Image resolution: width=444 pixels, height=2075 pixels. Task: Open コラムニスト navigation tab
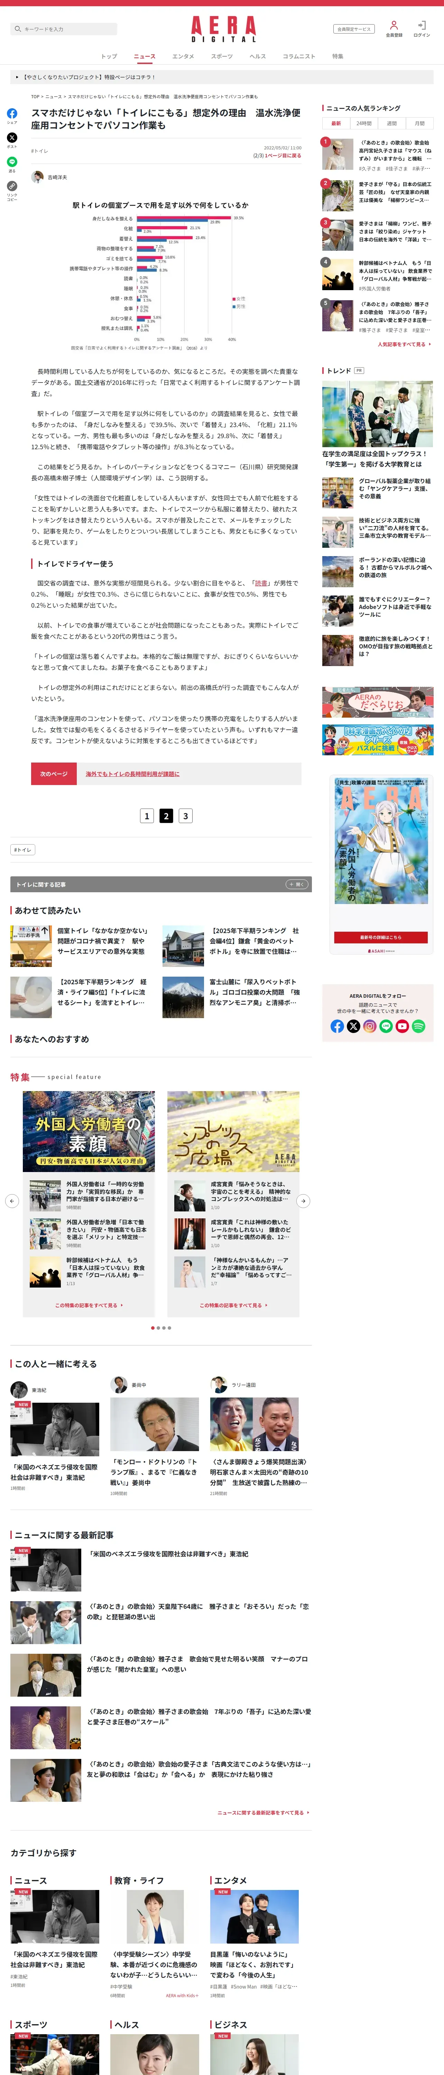pyautogui.click(x=299, y=56)
